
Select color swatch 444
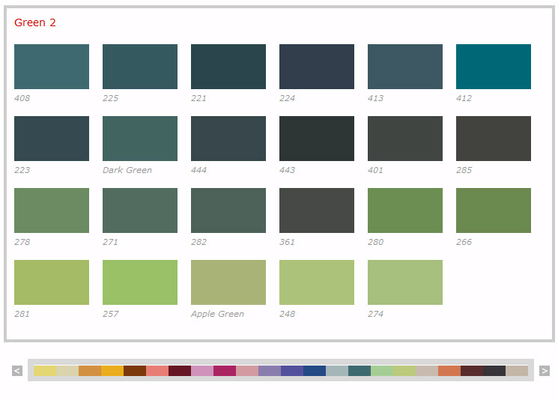point(228,139)
